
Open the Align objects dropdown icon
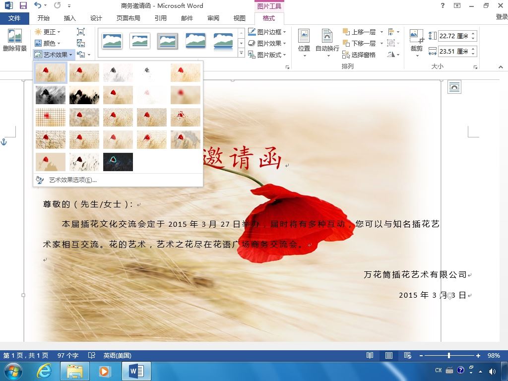click(393, 32)
